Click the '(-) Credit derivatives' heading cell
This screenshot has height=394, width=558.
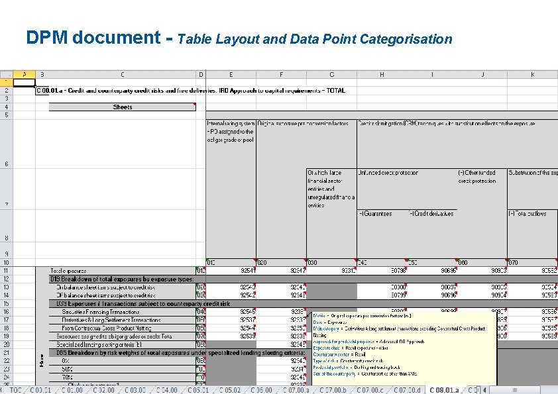point(432,234)
